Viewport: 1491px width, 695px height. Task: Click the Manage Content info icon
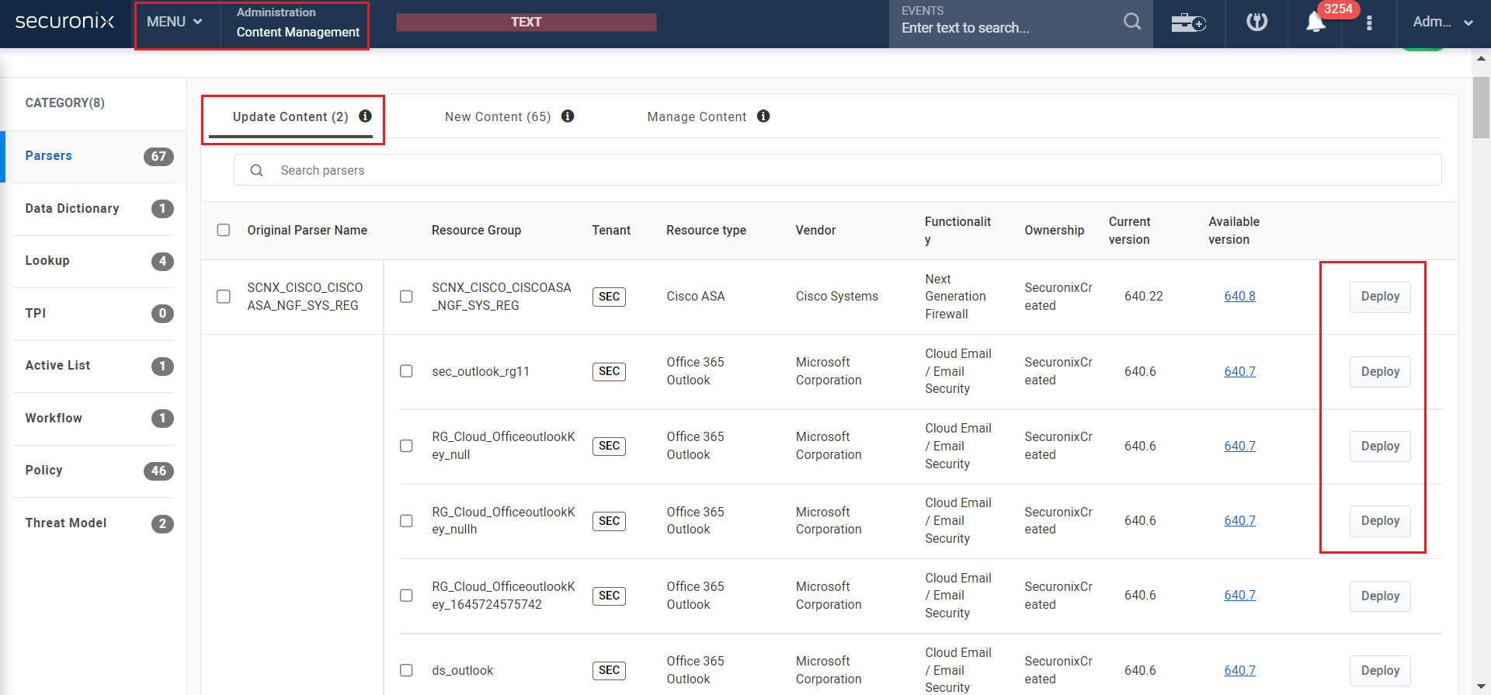(x=763, y=116)
